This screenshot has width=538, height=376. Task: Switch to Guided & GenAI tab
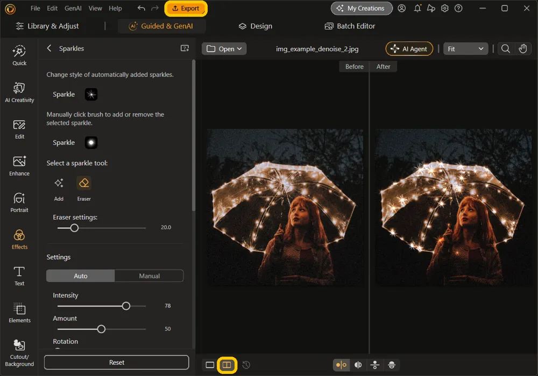[x=161, y=26]
